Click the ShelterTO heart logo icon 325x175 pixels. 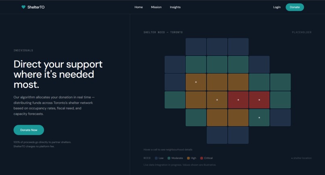coord(23,7)
